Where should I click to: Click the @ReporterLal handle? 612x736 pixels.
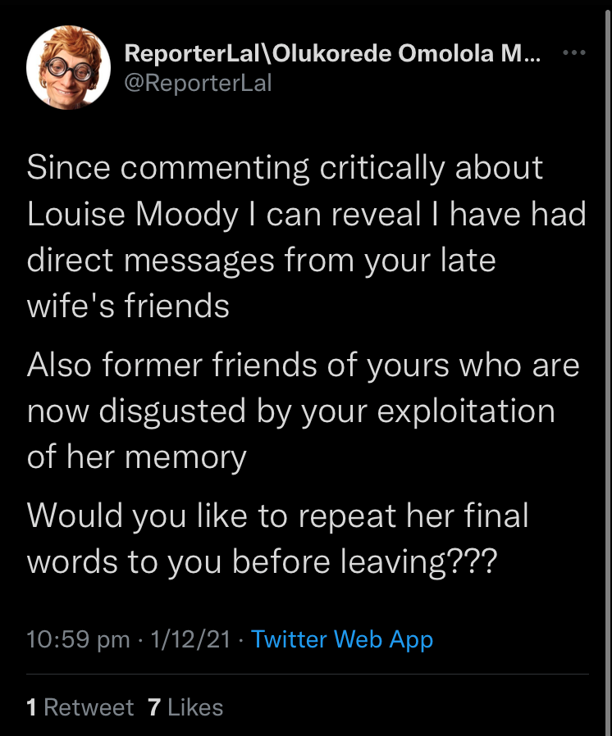[x=197, y=83]
